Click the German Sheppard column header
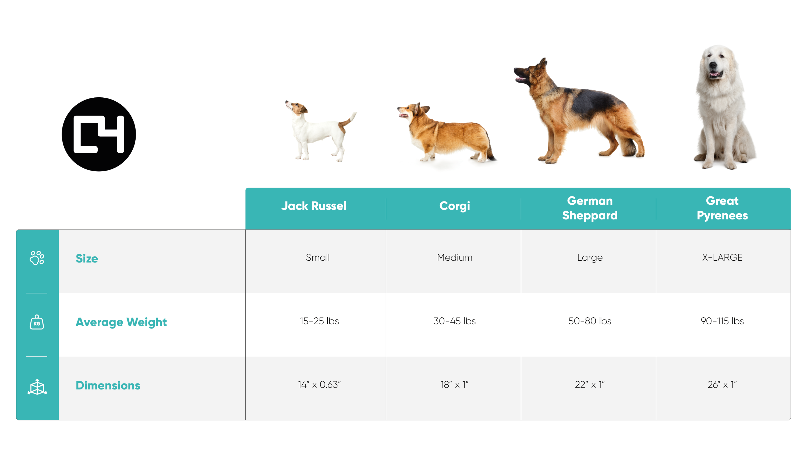The height and width of the screenshot is (454, 807). pos(590,208)
